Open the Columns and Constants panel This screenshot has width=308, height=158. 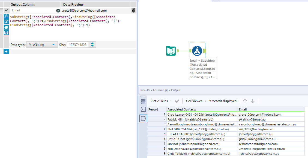click(6, 22)
